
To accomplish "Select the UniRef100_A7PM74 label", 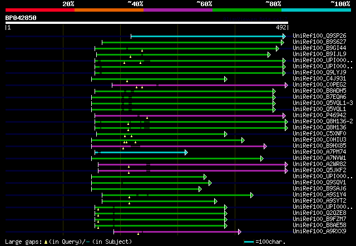I will 319,152.
